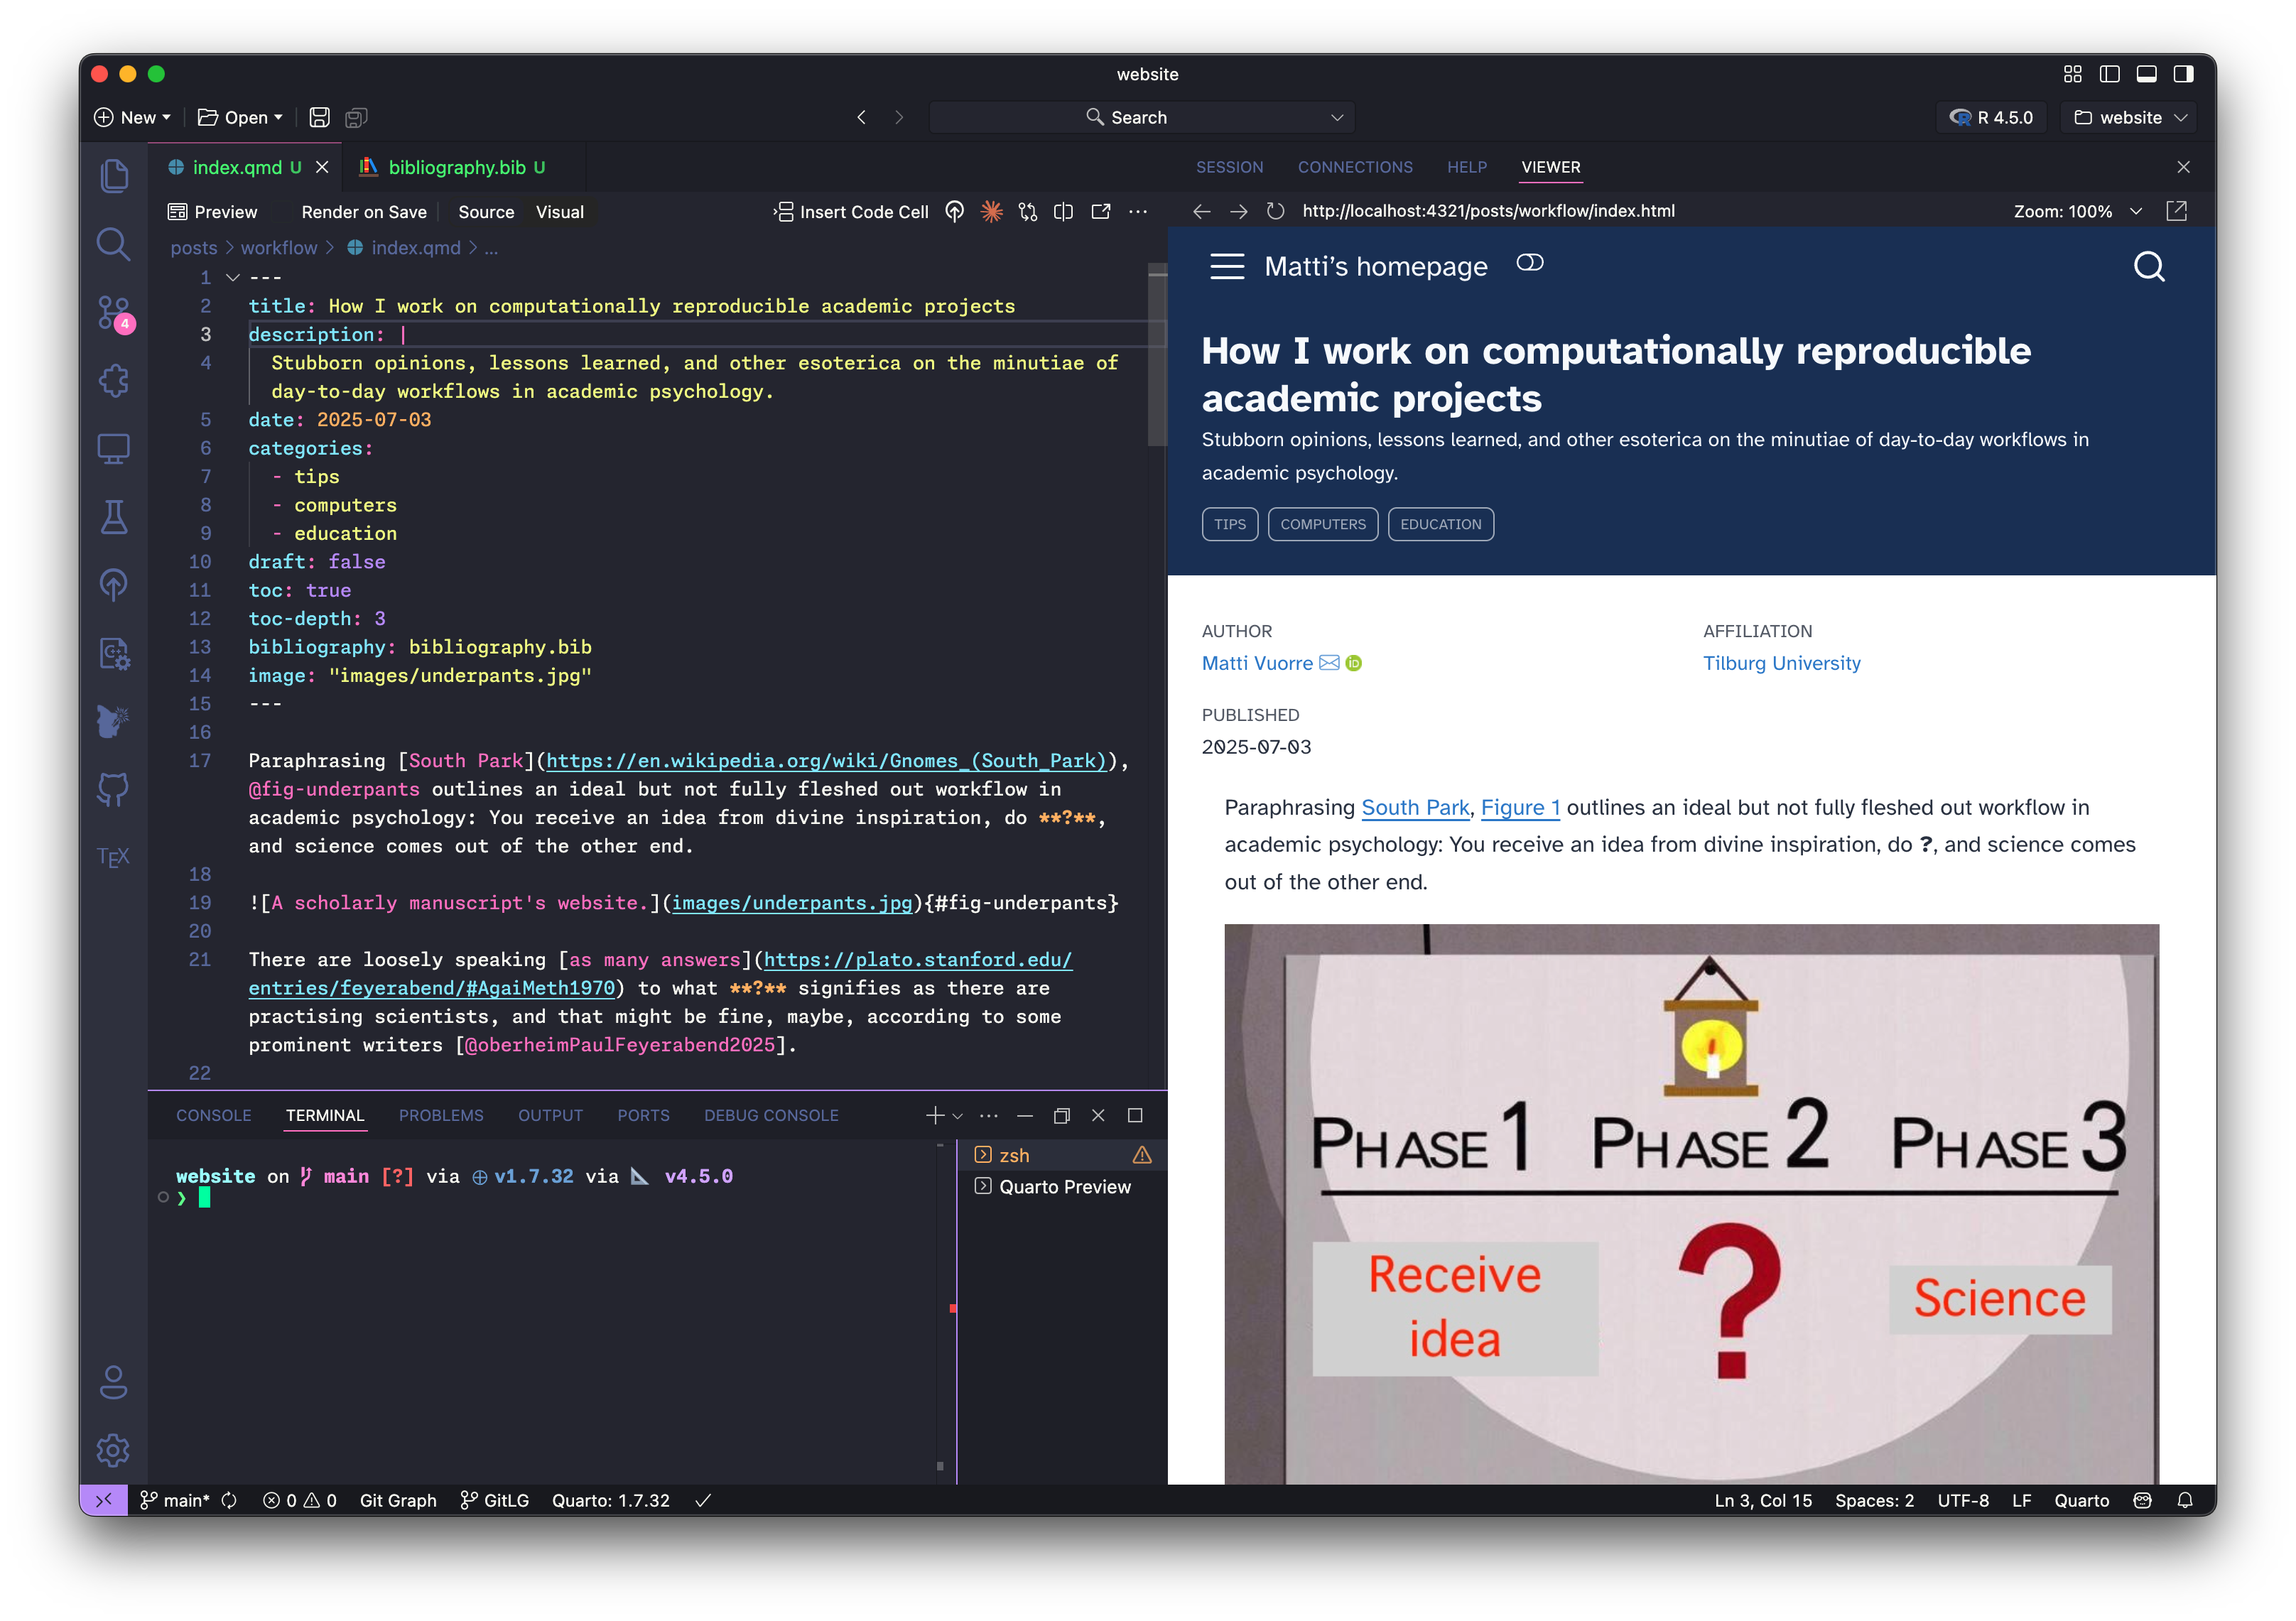Viewport: 2296px width, 1621px height.
Task: Open more editor actions ellipsis menu
Action: [1138, 211]
